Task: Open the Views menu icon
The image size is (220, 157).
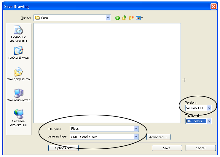Action: click(139, 18)
